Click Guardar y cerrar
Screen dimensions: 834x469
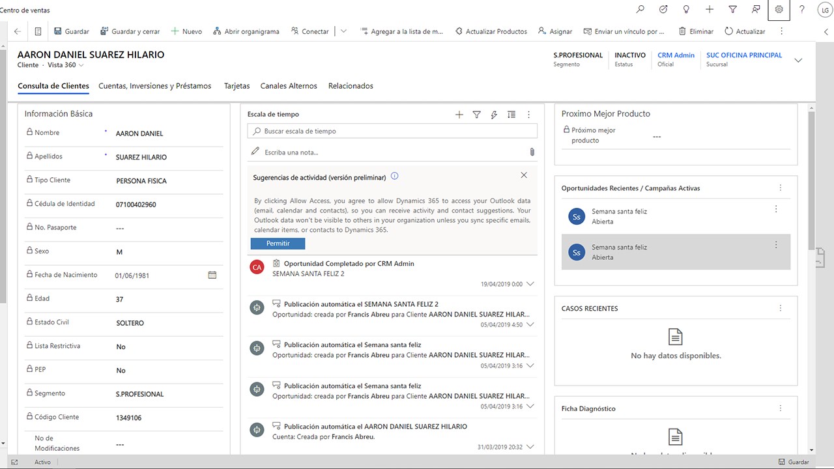click(130, 31)
